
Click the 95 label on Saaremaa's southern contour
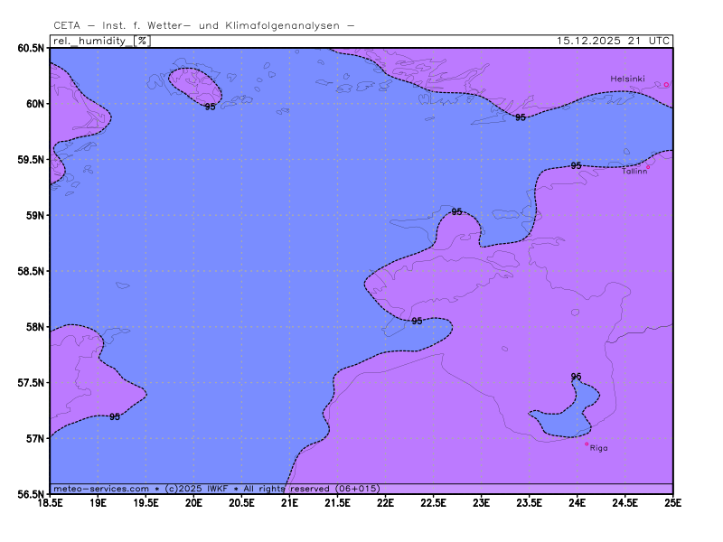pos(417,321)
